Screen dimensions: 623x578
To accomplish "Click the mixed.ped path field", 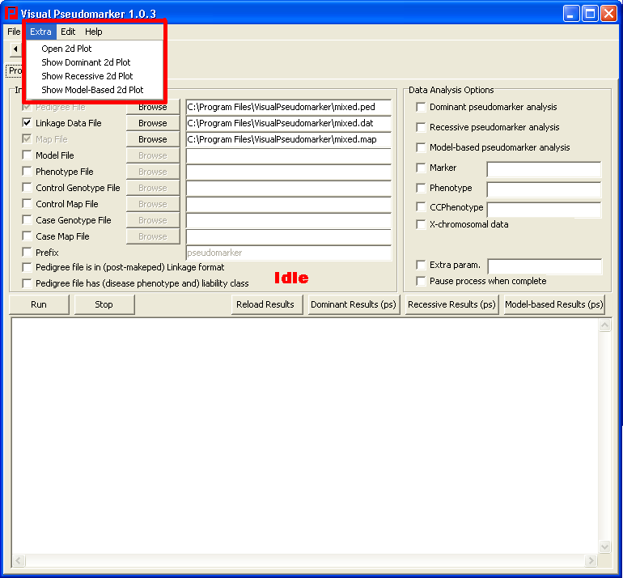I will coord(289,107).
